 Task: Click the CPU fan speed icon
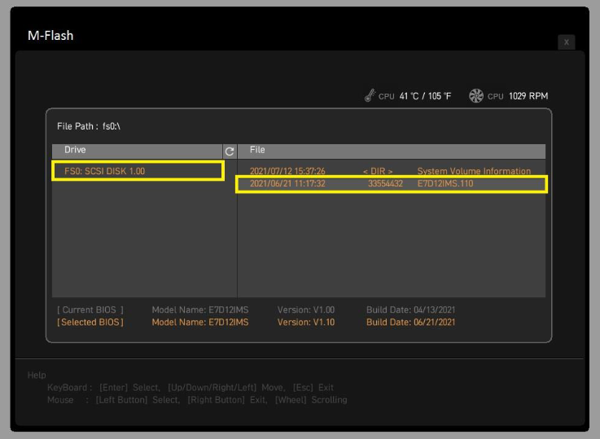coord(476,95)
